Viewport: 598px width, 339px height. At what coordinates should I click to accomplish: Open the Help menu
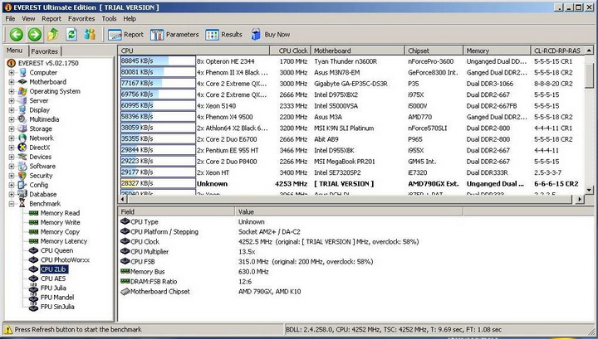[130, 18]
